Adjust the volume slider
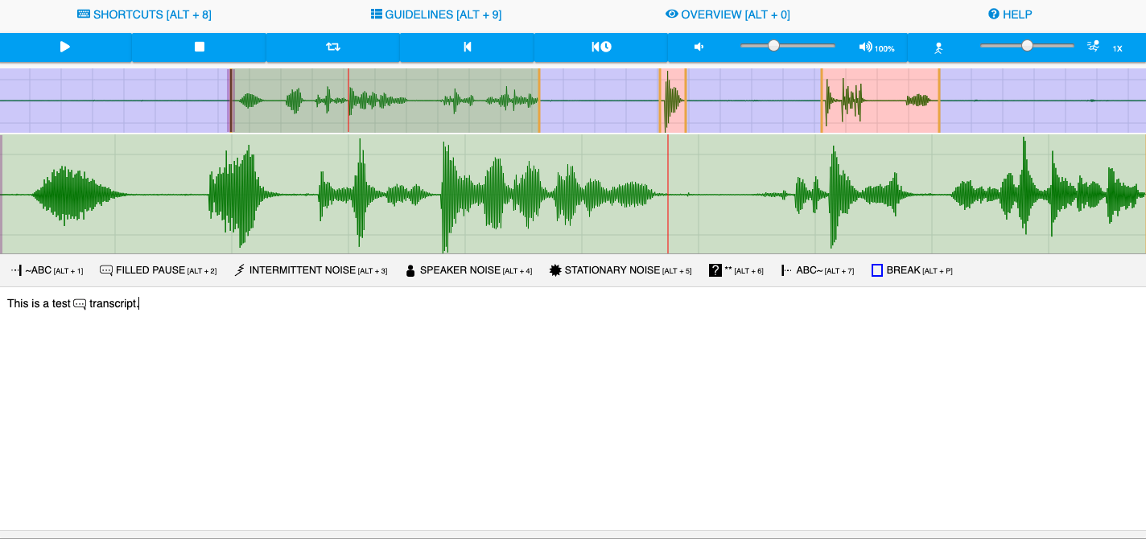Image resolution: width=1146 pixels, height=539 pixels. tap(773, 46)
